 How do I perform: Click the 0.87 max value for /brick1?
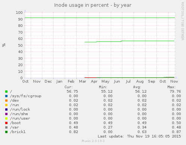tap(176, 132)
